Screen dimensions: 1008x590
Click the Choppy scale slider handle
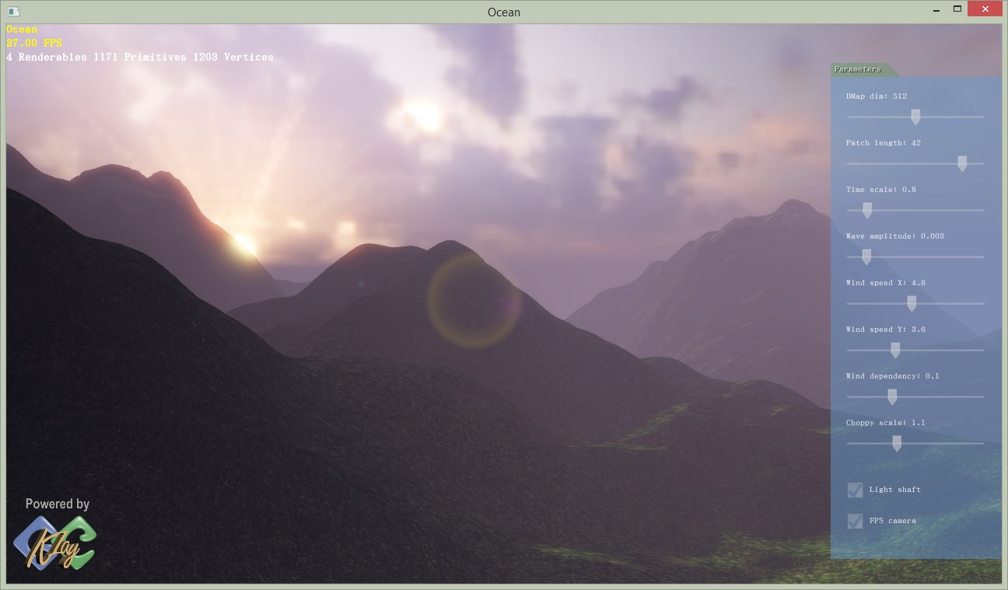point(897,444)
